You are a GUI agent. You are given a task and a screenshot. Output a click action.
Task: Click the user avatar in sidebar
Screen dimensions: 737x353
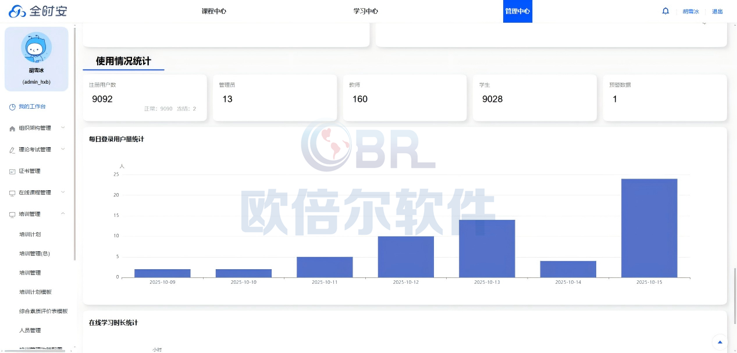click(37, 48)
